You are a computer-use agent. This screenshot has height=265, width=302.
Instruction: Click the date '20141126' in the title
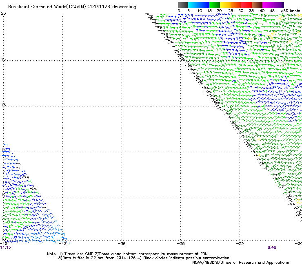pos(99,7)
